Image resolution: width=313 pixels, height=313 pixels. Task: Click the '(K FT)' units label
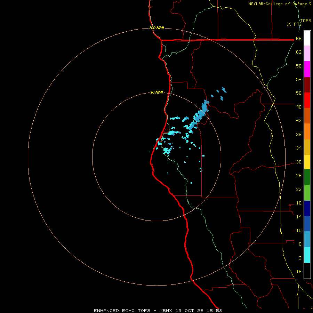click(294, 24)
